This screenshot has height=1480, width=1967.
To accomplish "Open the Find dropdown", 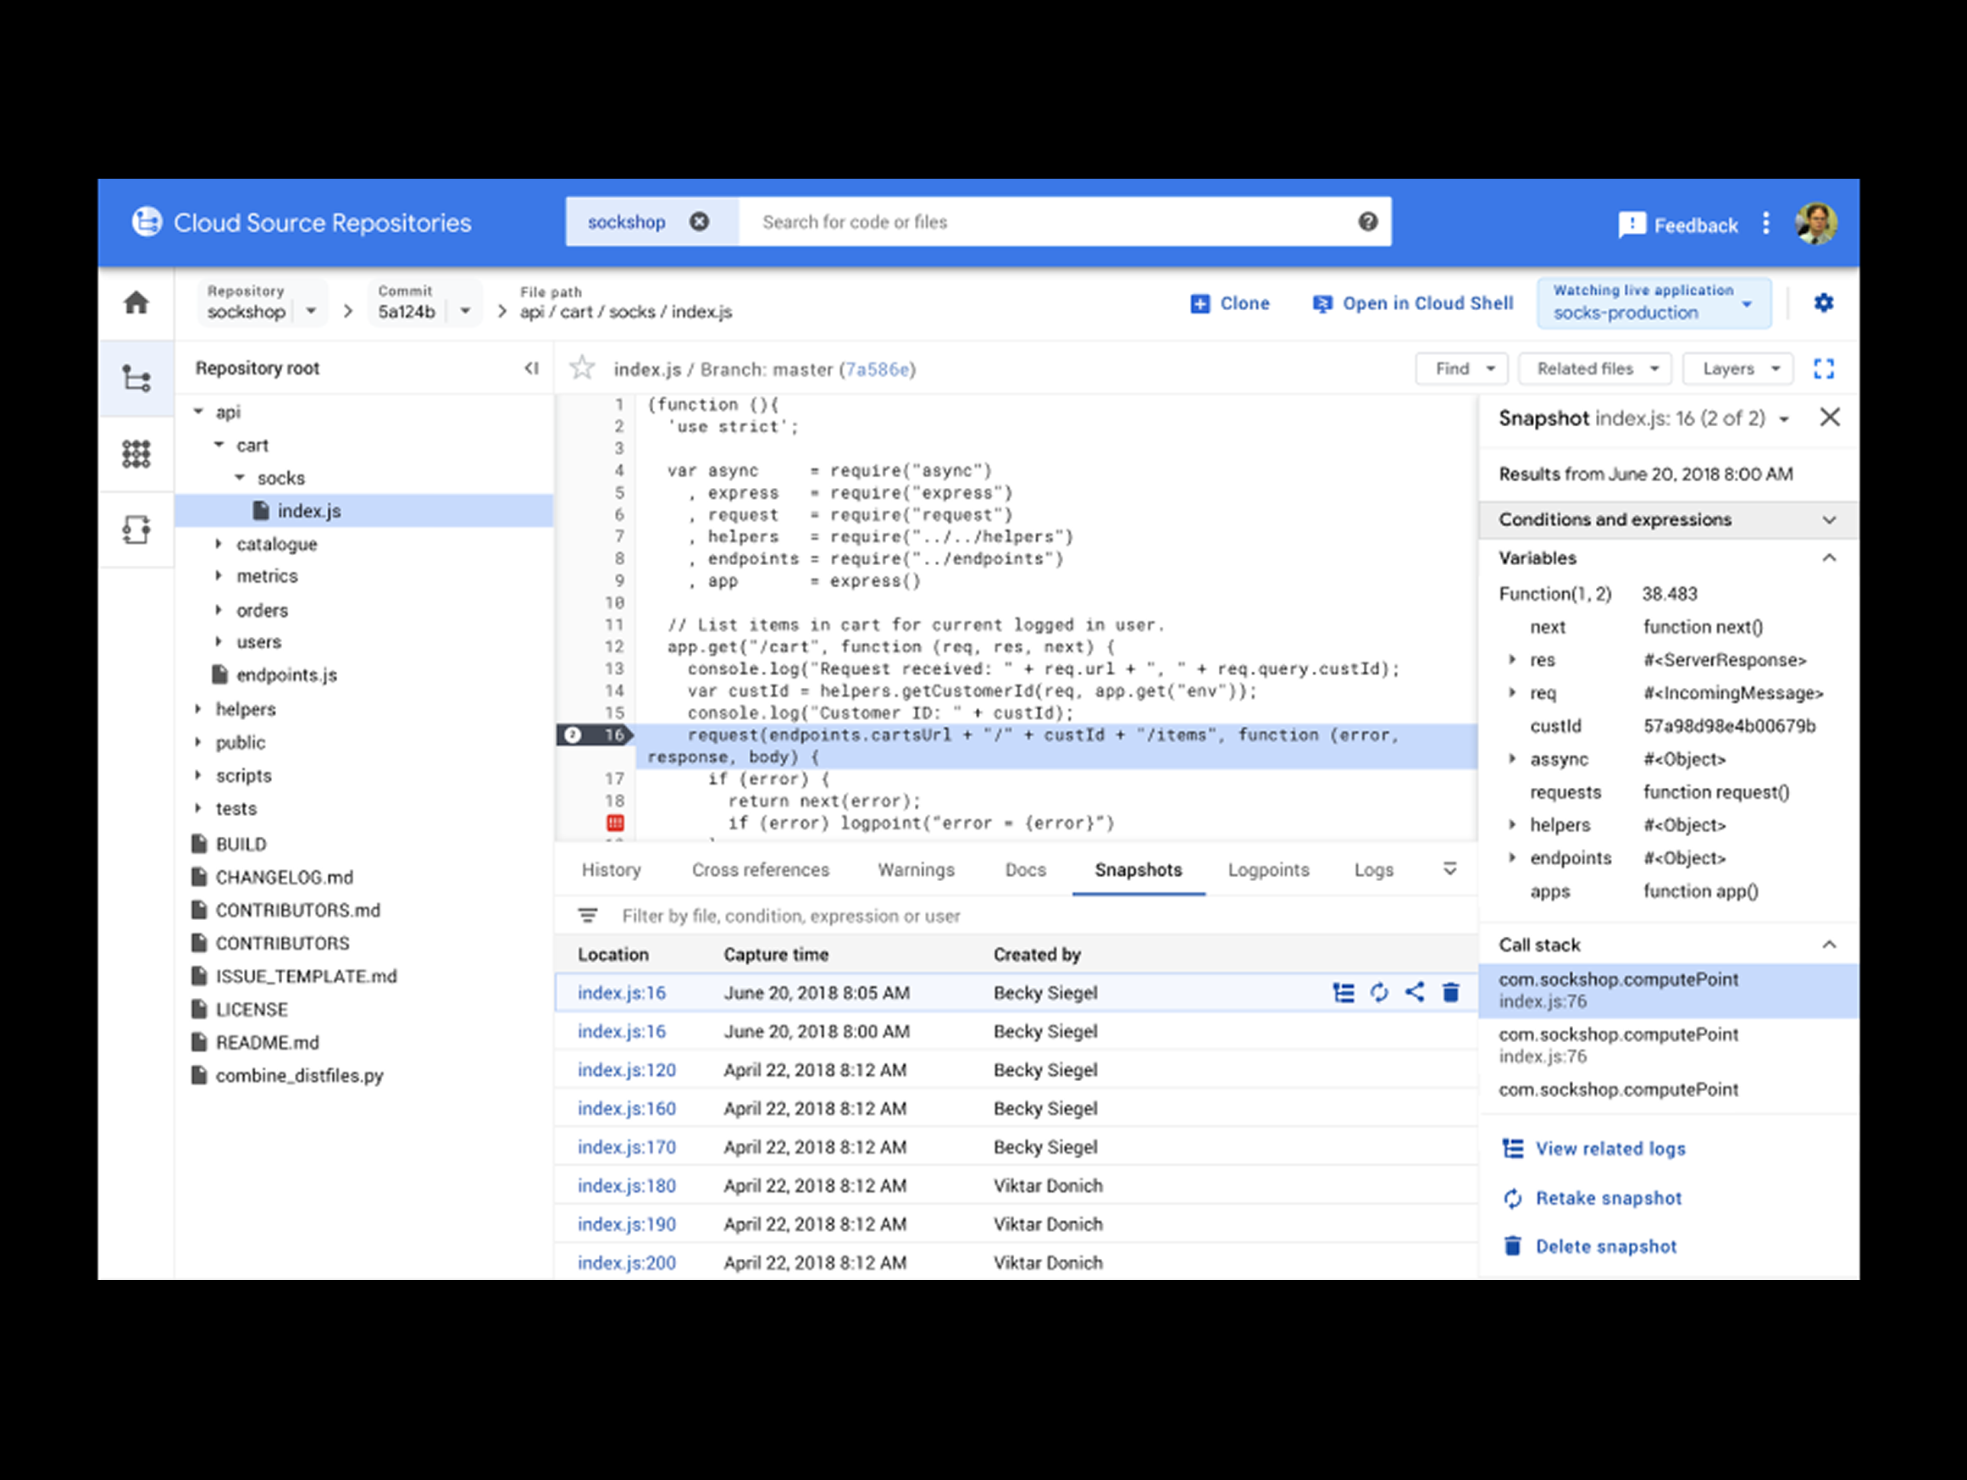I will 1461,369.
